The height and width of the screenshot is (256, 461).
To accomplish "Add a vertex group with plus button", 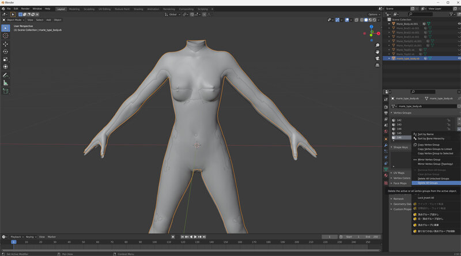I will coord(459,119).
